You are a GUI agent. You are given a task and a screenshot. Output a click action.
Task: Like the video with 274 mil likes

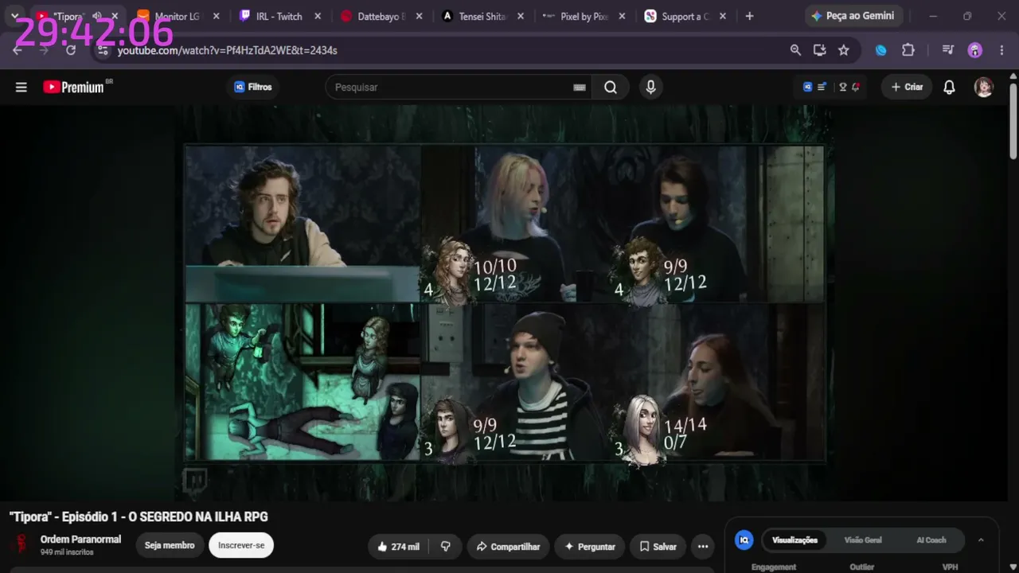click(398, 547)
